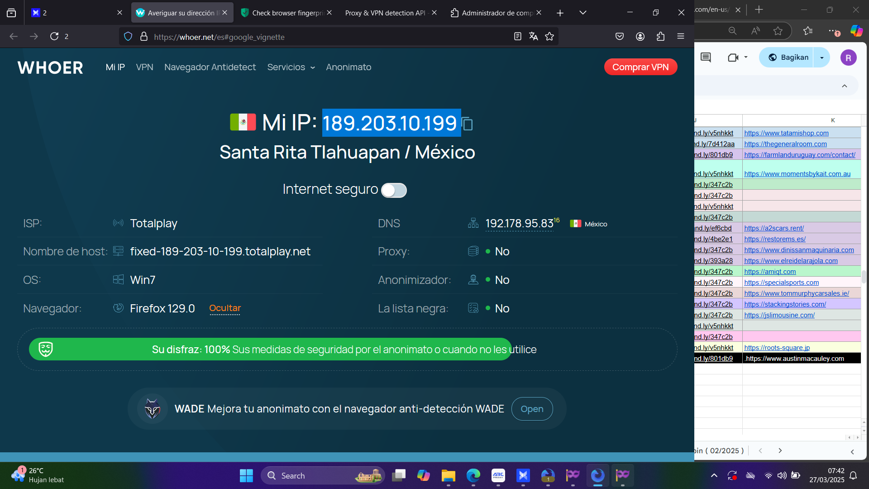The width and height of the screenshot is (869, 489).
Task: Expand Bagikan share dropdown arrow
Action: (x=821, y=58)
